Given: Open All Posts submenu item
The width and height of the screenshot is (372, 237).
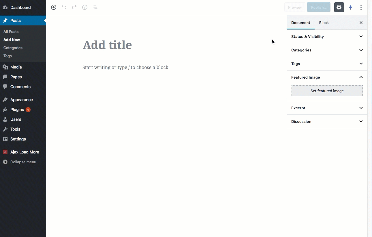Looking at the screenshot, I should 11,32.
